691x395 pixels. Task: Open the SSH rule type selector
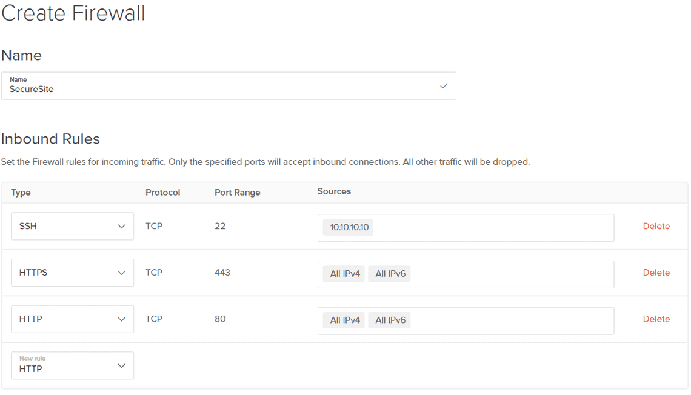pyautogui.click(x=72, y=226)
